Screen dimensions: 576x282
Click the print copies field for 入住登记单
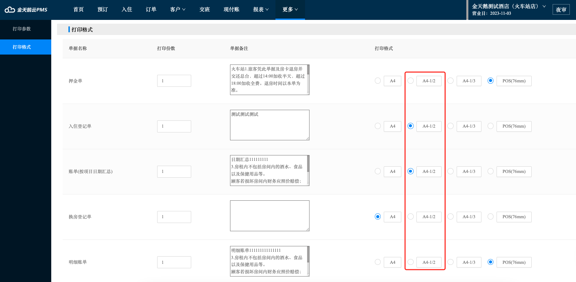click(174, 126)
